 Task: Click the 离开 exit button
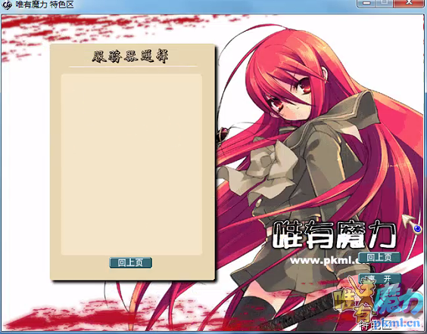tap(379, 278)
